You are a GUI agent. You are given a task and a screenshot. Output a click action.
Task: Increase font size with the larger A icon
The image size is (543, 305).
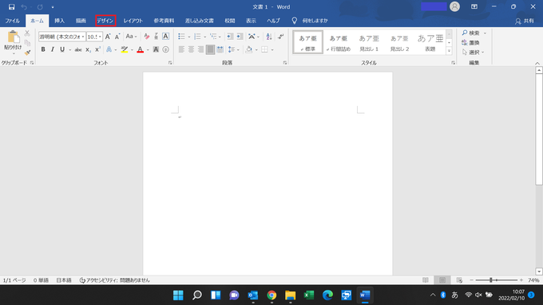click(108, 37)
